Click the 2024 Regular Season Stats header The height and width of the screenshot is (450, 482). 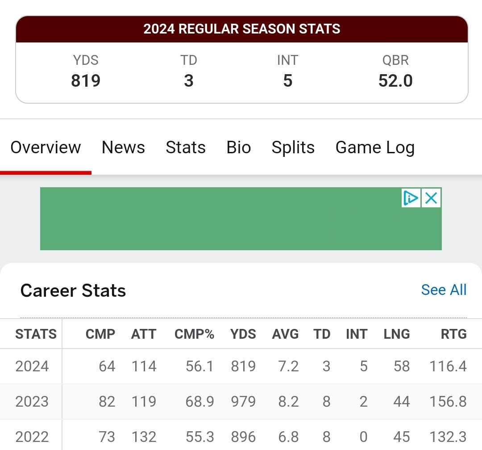tap(242, 29)
